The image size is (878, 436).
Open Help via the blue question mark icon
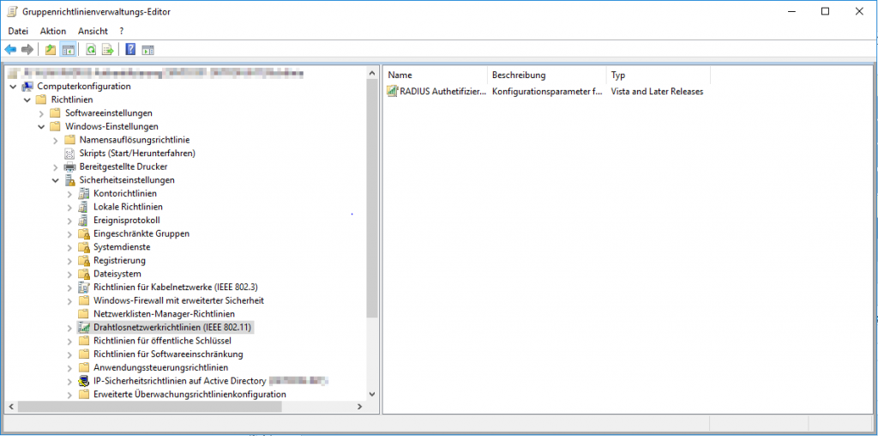pyautogui.click(x=130, y=50)
